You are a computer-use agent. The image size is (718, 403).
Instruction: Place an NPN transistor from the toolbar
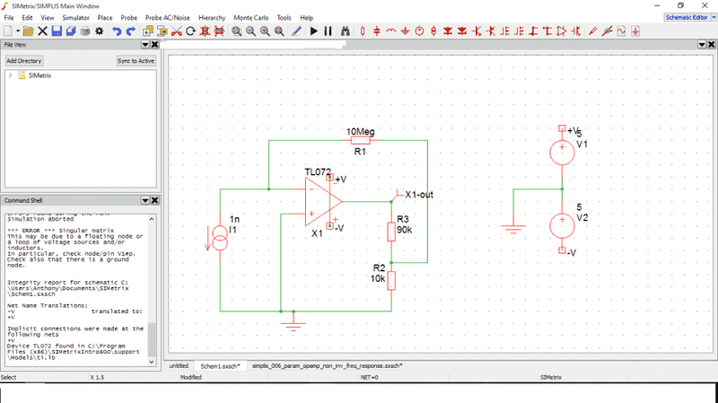point(477,31)
